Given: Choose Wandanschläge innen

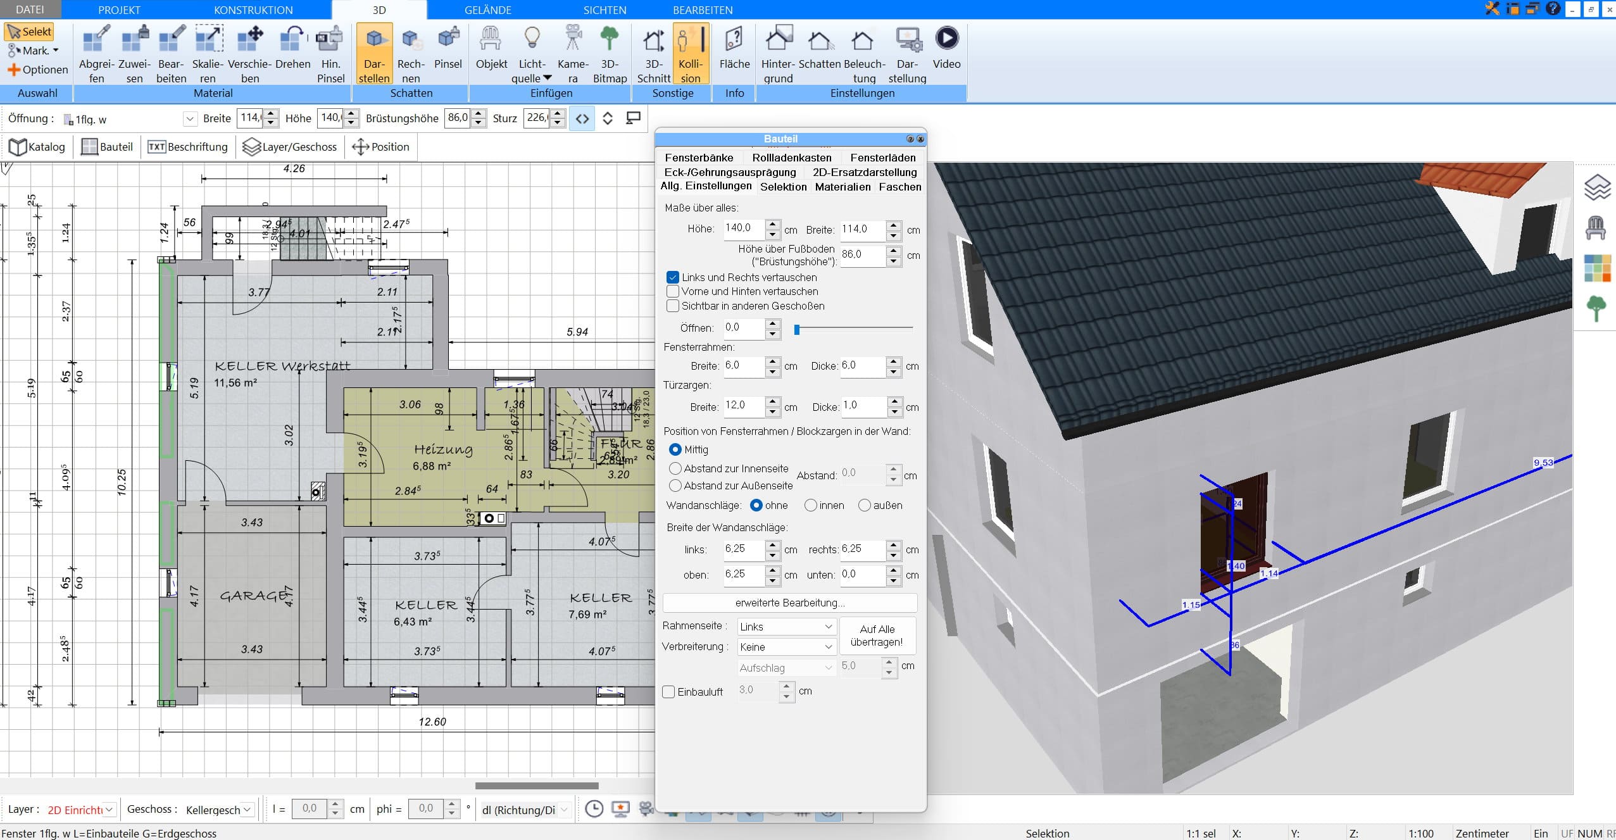Looking at the screenshot, I should point(810,505).
